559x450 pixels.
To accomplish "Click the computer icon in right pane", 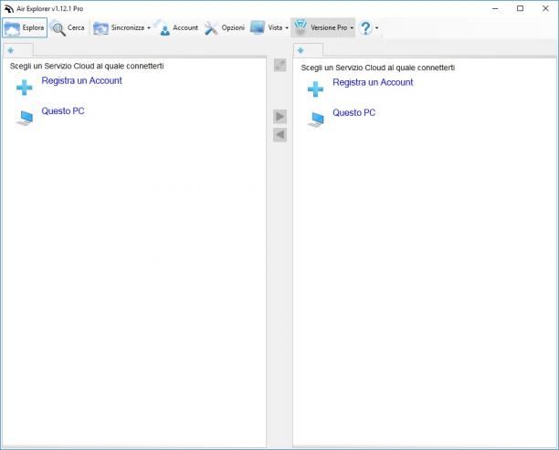I will point(316,120).
